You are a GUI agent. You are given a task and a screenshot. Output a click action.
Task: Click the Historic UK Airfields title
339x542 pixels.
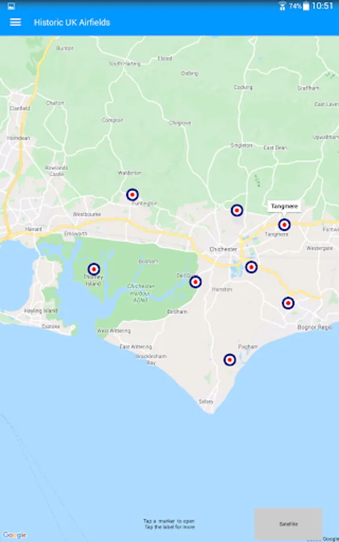72,22
